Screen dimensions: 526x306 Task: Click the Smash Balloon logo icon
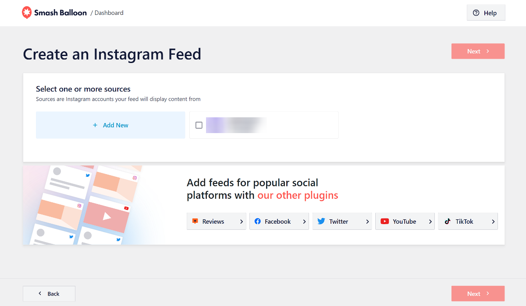coord(27,13)
